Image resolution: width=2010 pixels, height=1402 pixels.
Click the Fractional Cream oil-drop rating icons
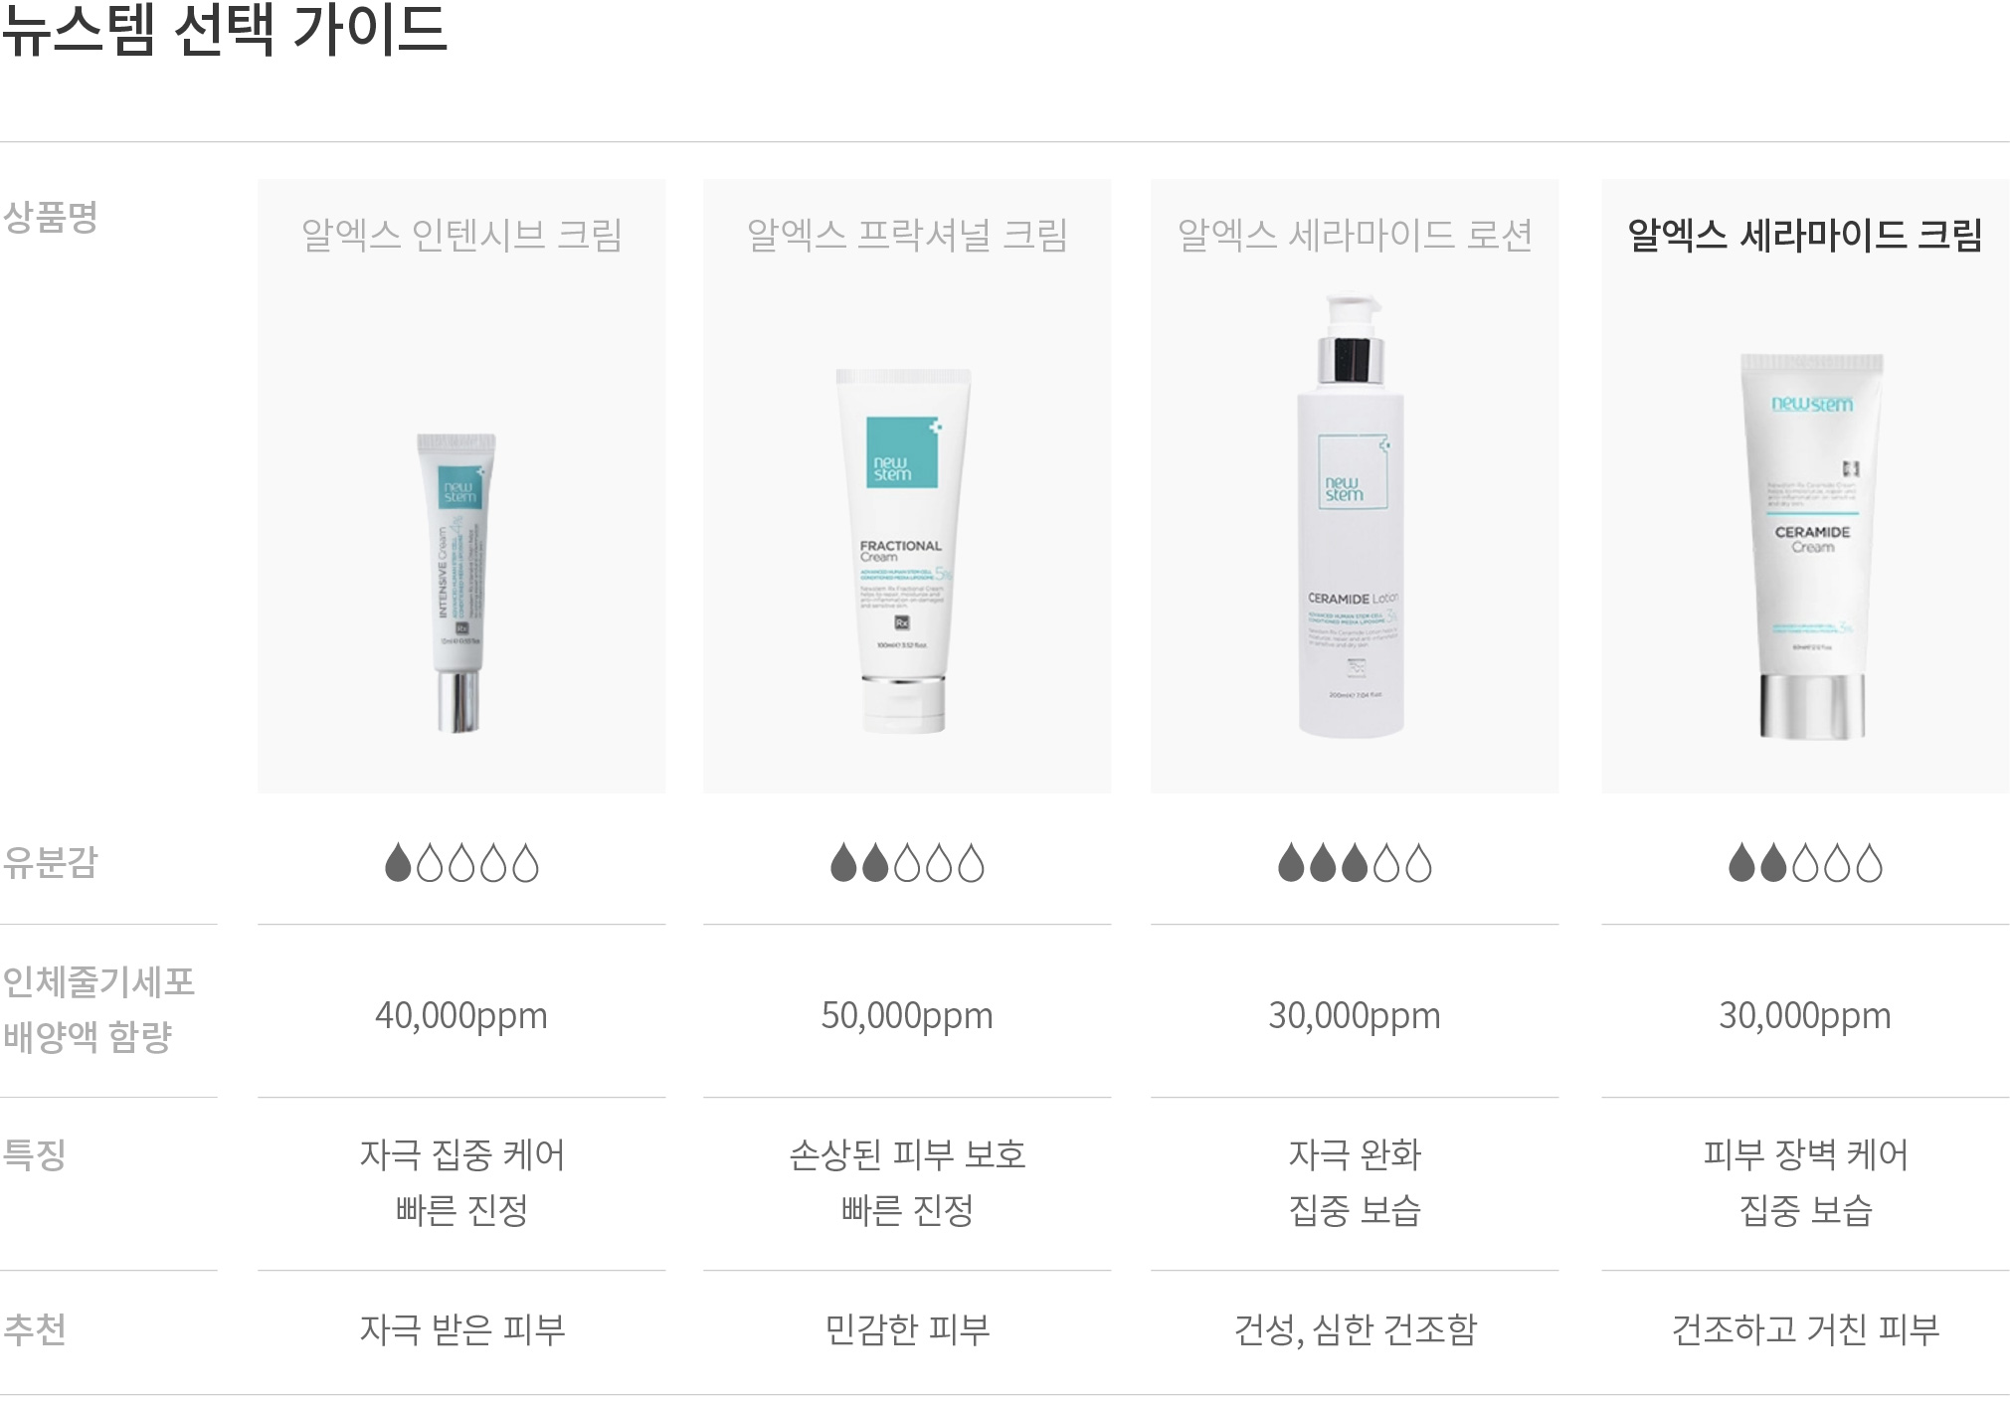point(907,863)
